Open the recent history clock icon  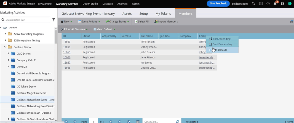268,4
